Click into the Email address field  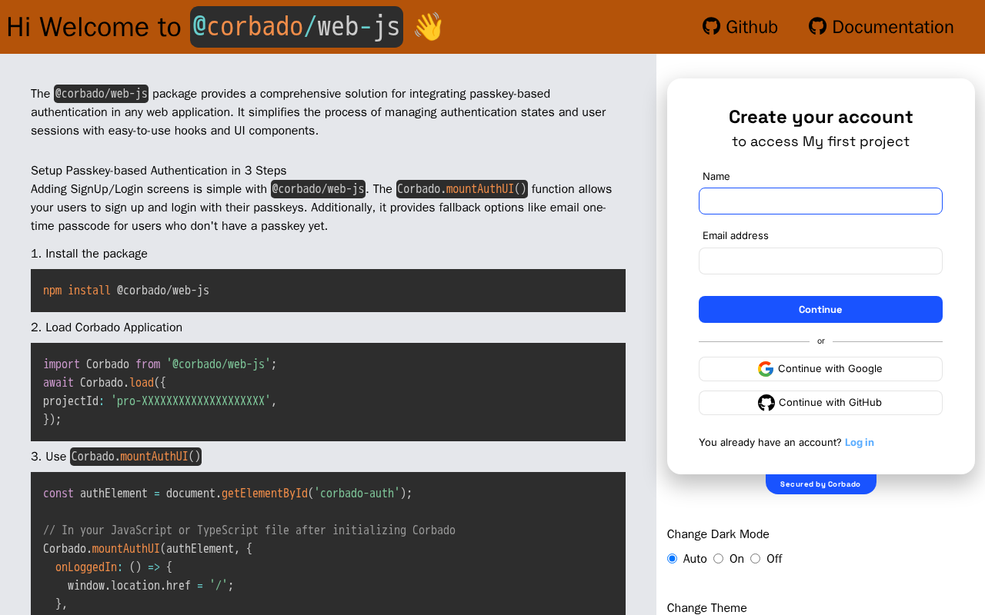coord(820,261)
